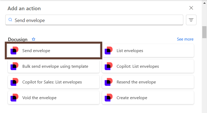
Task: Click the Docusign icon for Create envelope
Action: [x=109, y=98]
